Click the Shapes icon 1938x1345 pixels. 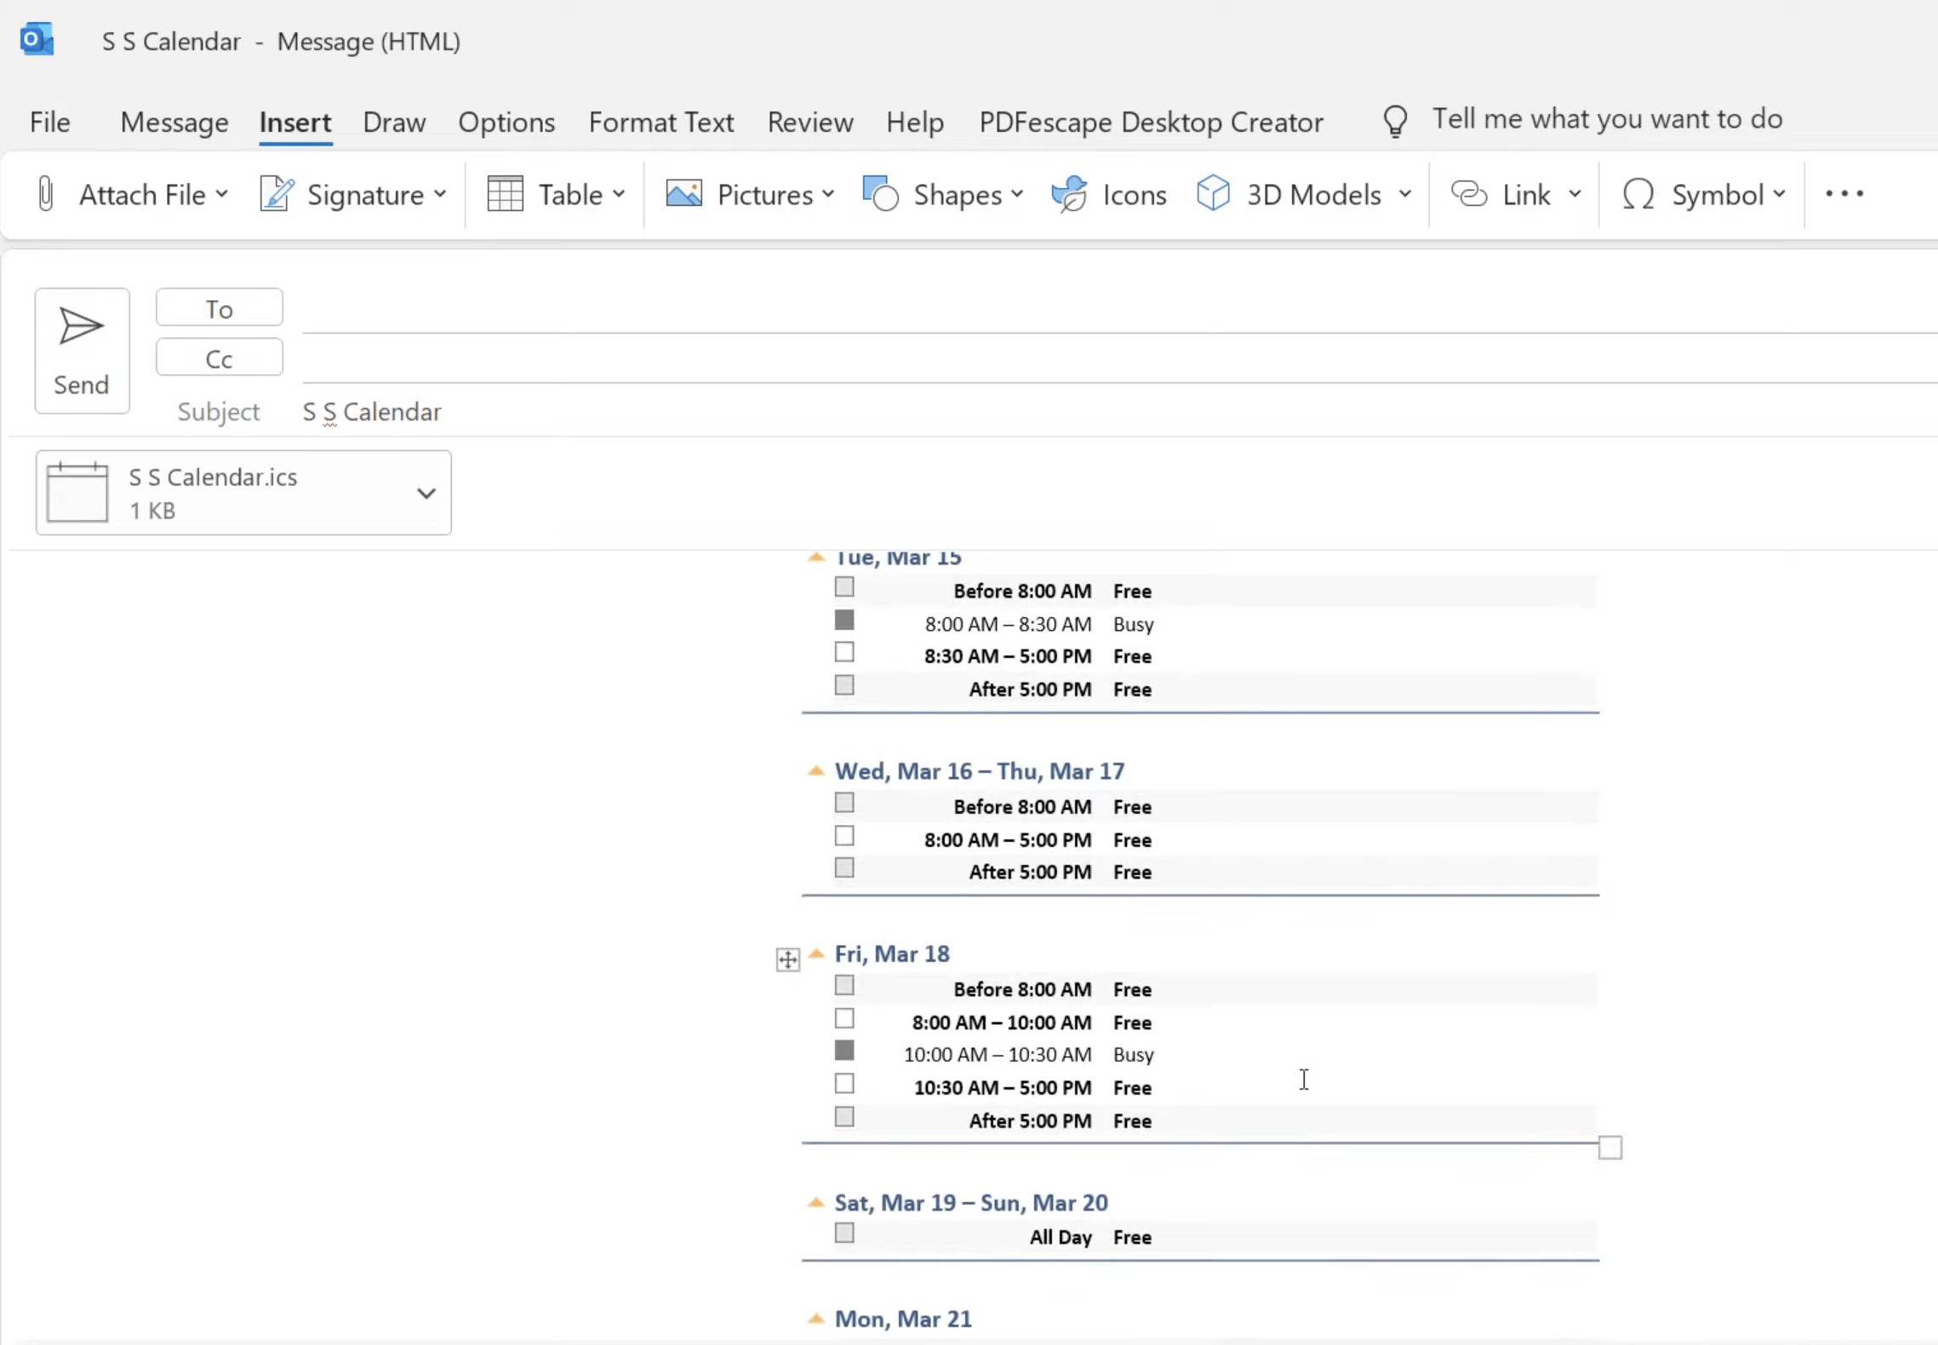point(880,194)
